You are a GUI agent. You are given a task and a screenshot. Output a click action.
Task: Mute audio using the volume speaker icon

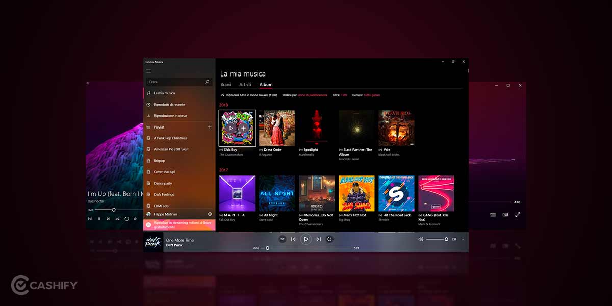pos(421,239)
